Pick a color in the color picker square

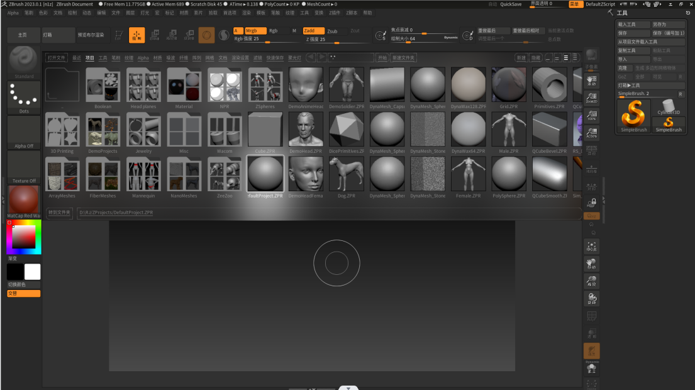[x=23, y=237]
